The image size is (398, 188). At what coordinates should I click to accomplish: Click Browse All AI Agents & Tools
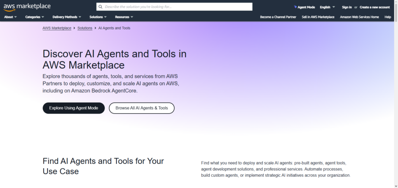coord(141,108)
